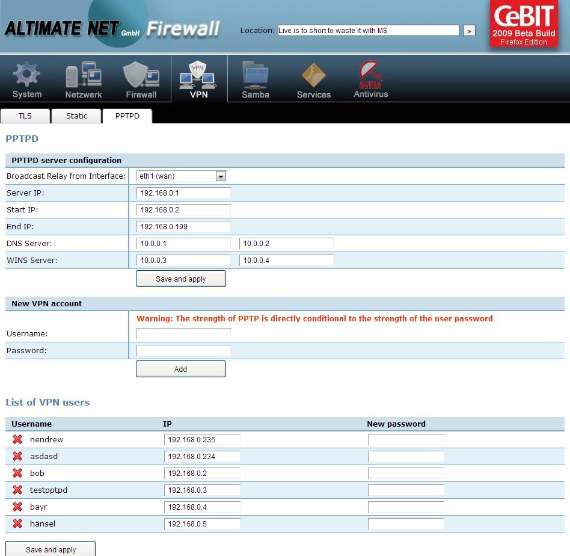Delete VPN user testpptpd
This screenshot has height=556, width=570.
[17, 490]
